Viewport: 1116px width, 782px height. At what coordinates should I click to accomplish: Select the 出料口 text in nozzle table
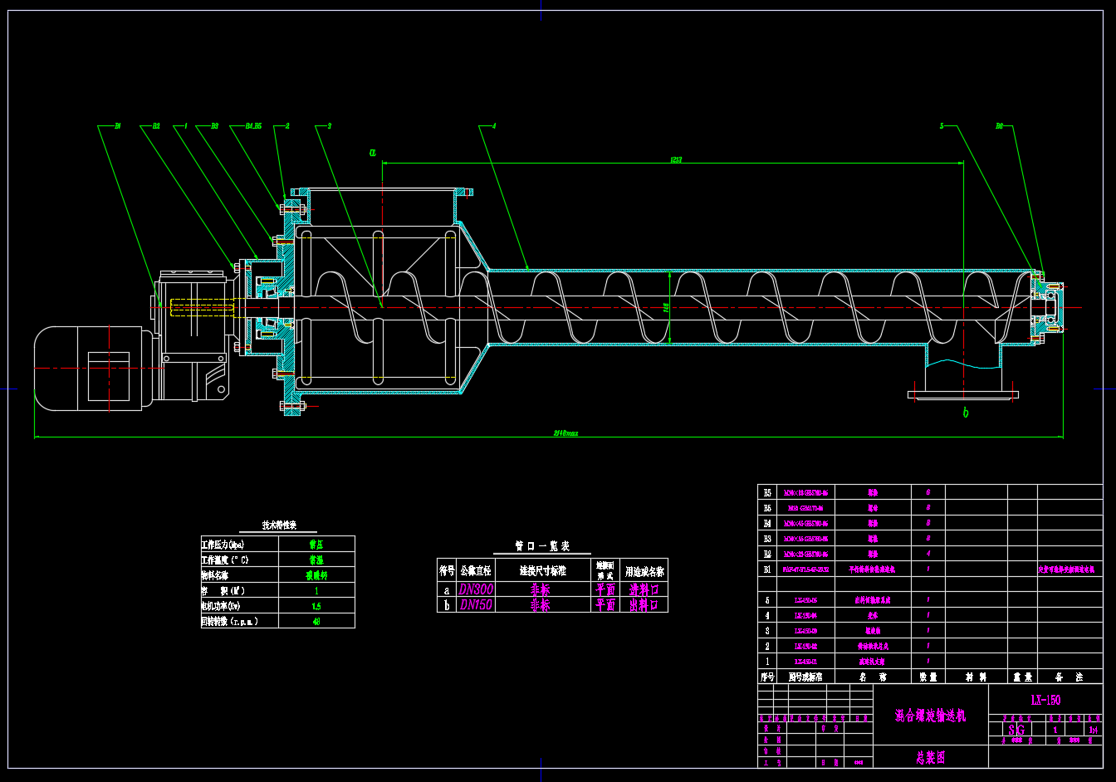click(644, 605)
